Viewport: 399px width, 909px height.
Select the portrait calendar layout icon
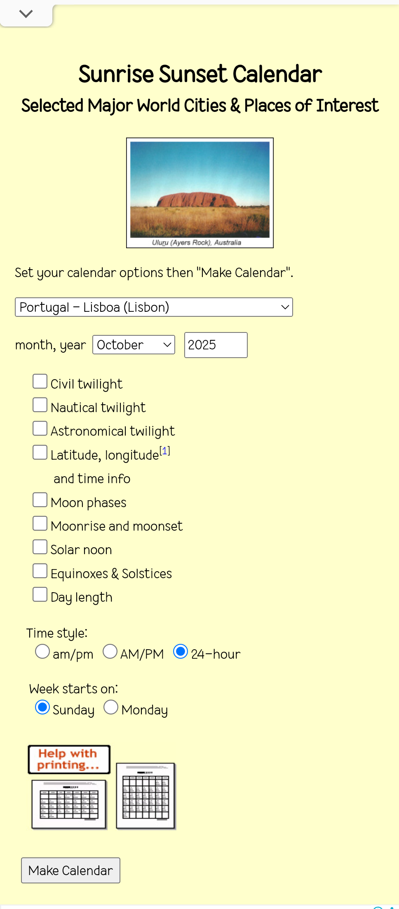pyautogui.click(x=146, y=796)
